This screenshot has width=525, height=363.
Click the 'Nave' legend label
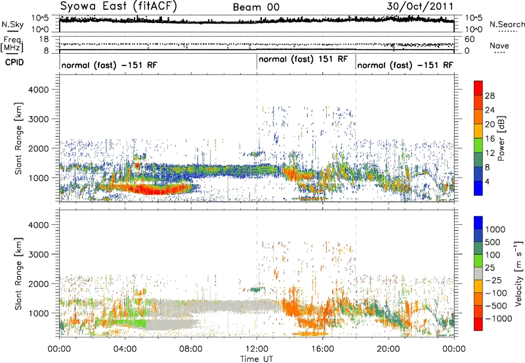[x=499, y=46]
